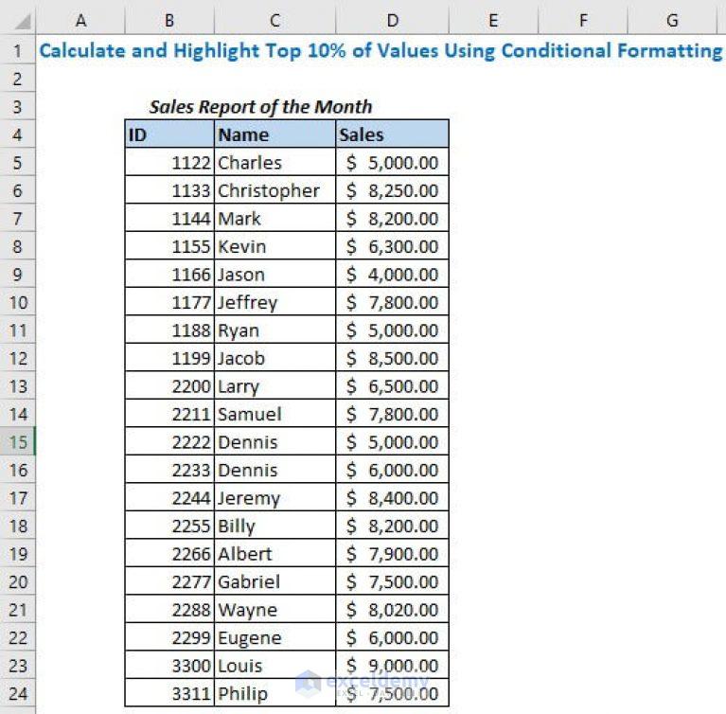Select row 24 header
Screen dimensions: 726x714
click(x=18, y=693)
